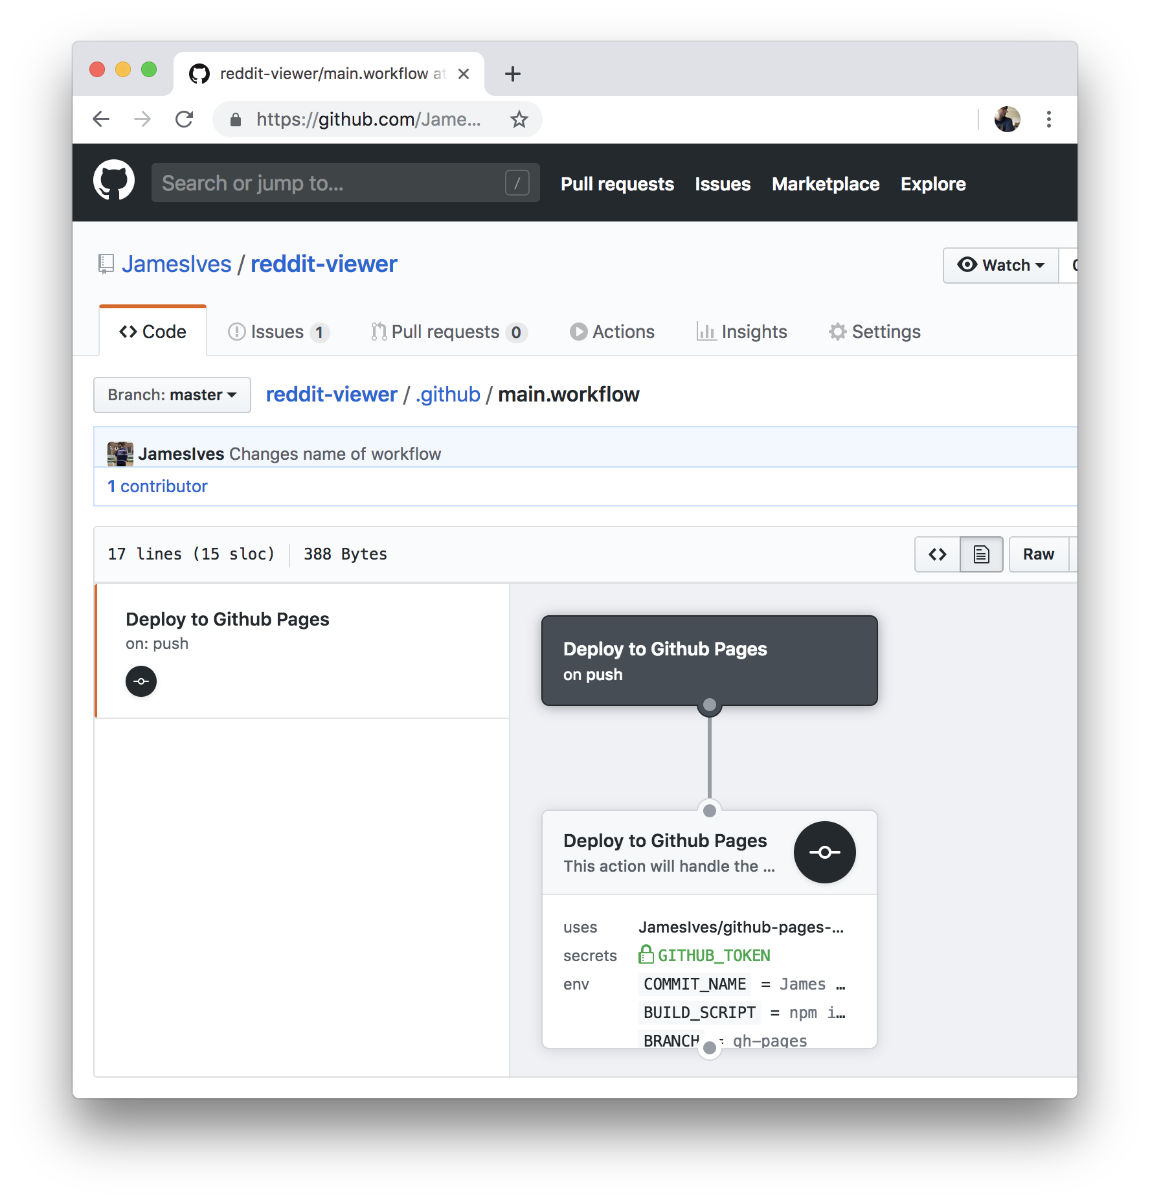Click the COMMIT_NAME env variable
1150x1202 pixels.
coord(694,984)
